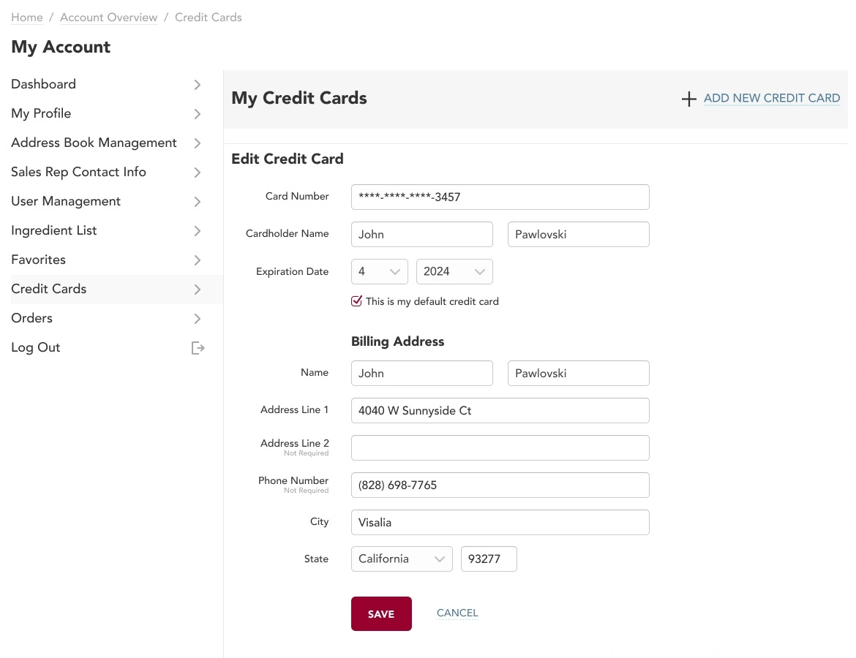Go to Home breadcrumb link
Screen dimensions: 856x658
pos(27,18)
